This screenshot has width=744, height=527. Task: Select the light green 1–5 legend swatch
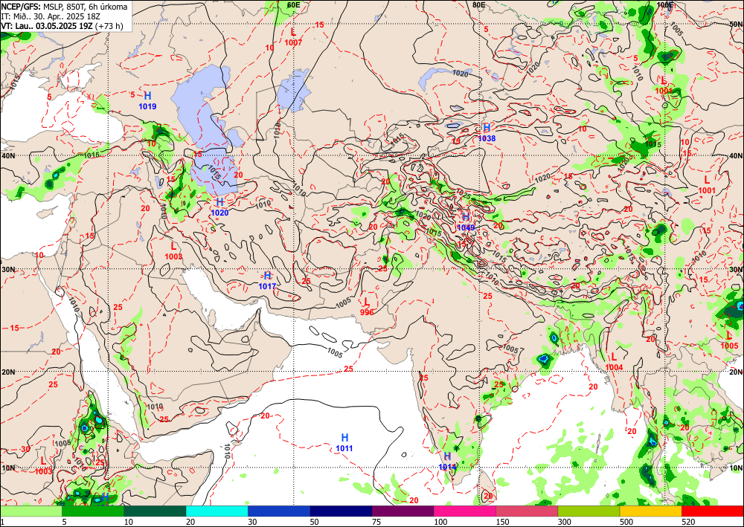click(31, 511)
